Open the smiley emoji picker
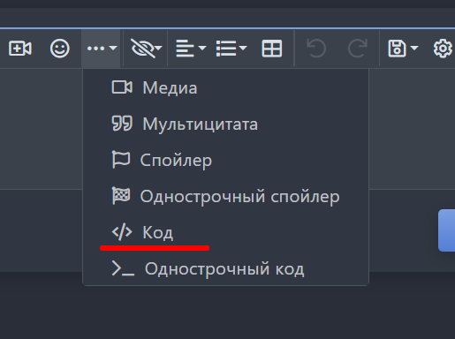455x339 pixels. (x=60, y=49)
